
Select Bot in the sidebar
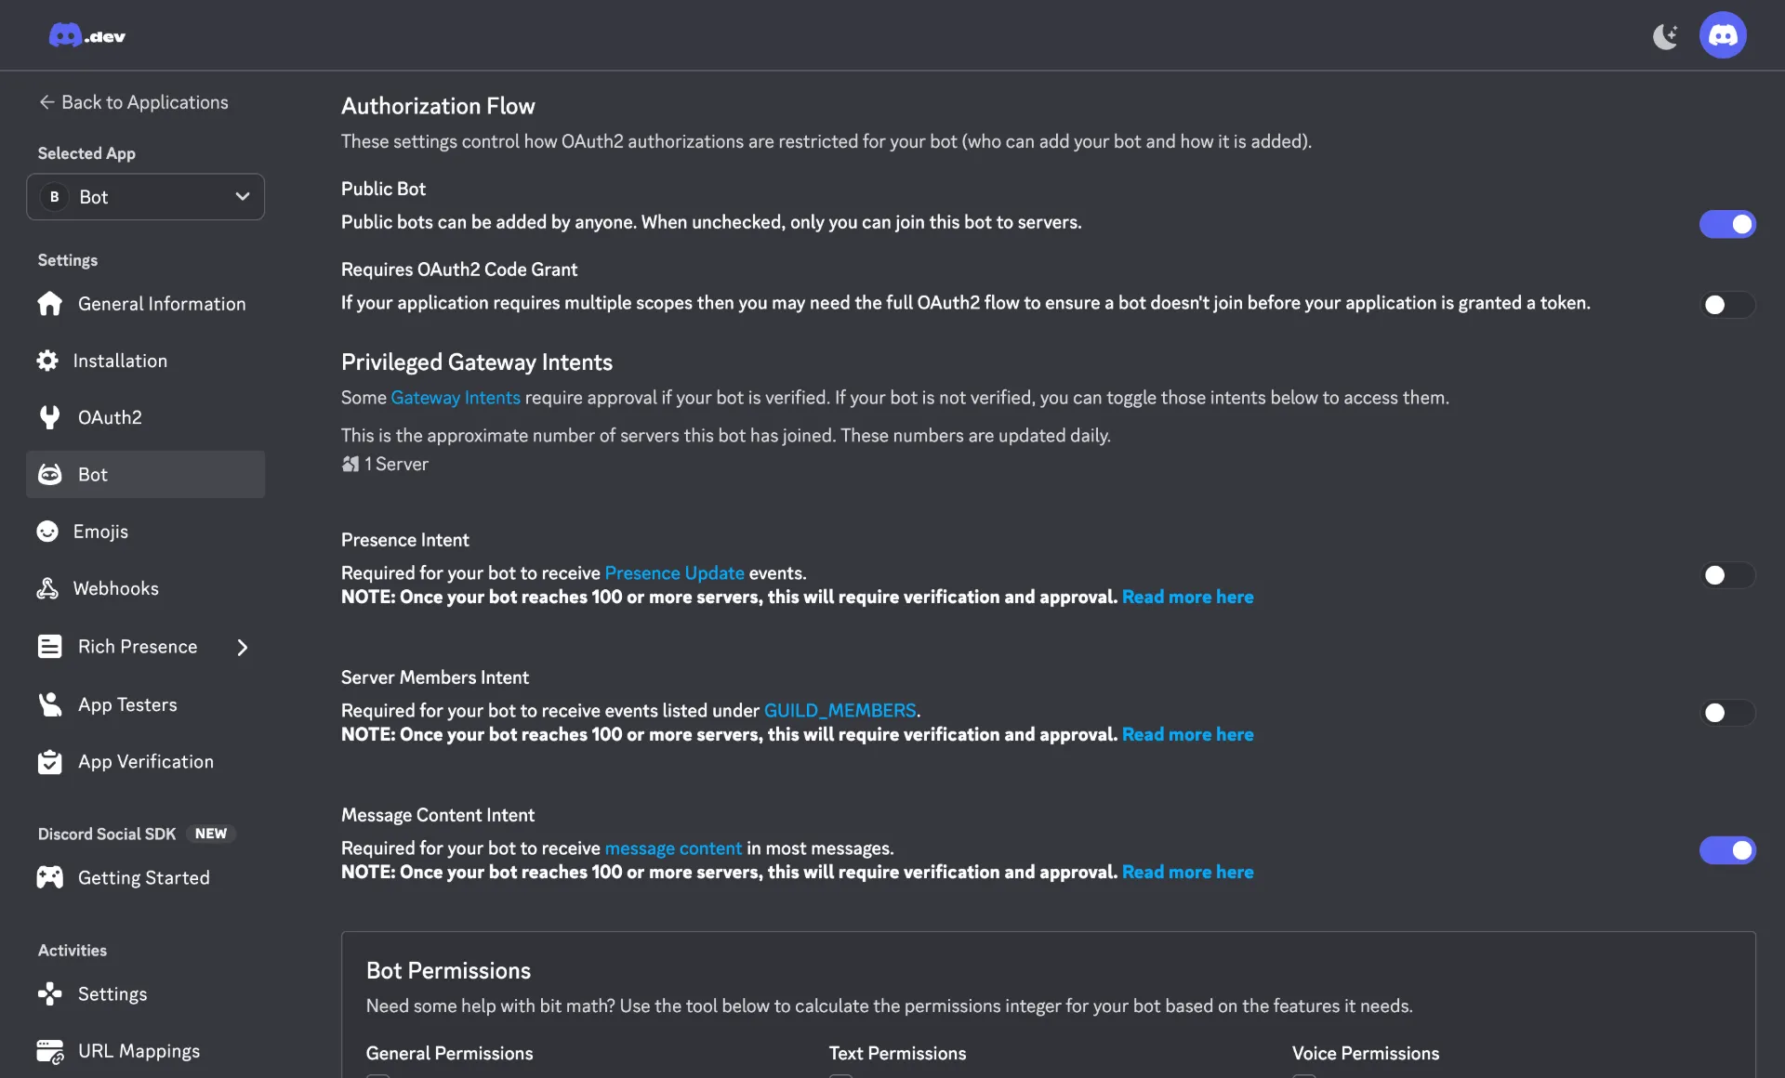93,474
